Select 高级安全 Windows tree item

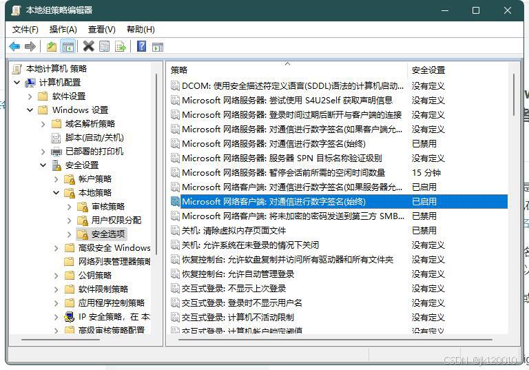pyautogui.click(x=114, y=248)
